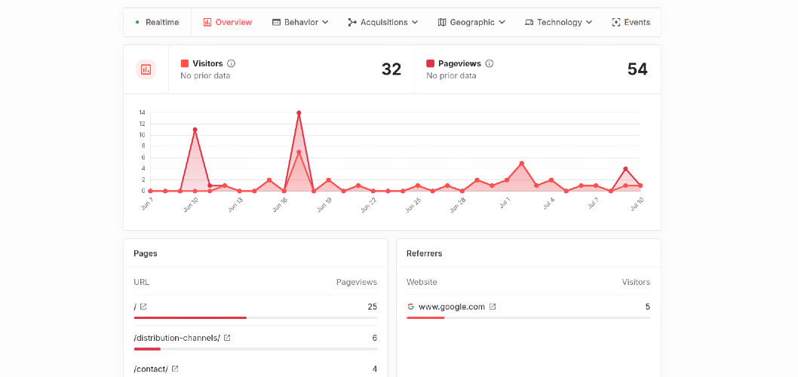Click the Geographic chevron arrow

click(x=502, y=23)
